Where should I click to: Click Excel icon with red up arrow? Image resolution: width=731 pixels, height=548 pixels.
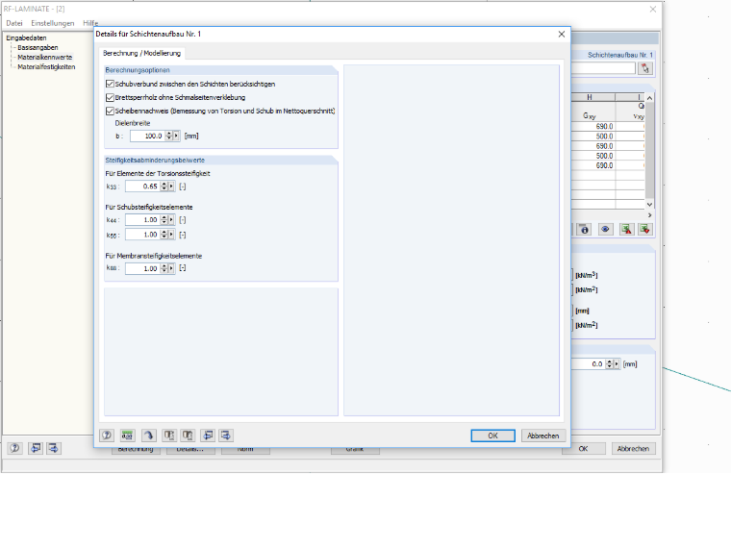(x=626, y=229)
